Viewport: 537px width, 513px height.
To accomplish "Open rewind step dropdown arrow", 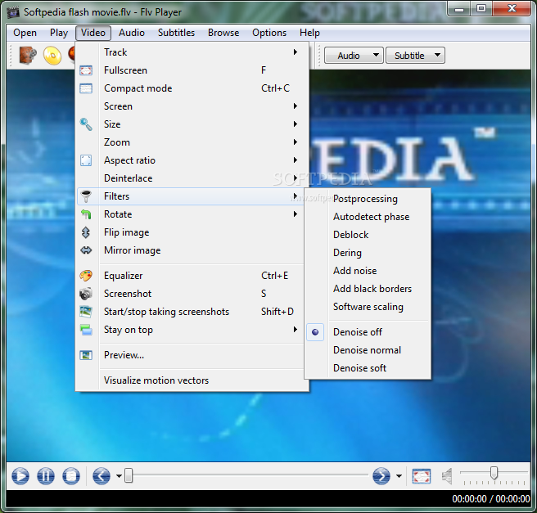I will (x=119, y=476).
